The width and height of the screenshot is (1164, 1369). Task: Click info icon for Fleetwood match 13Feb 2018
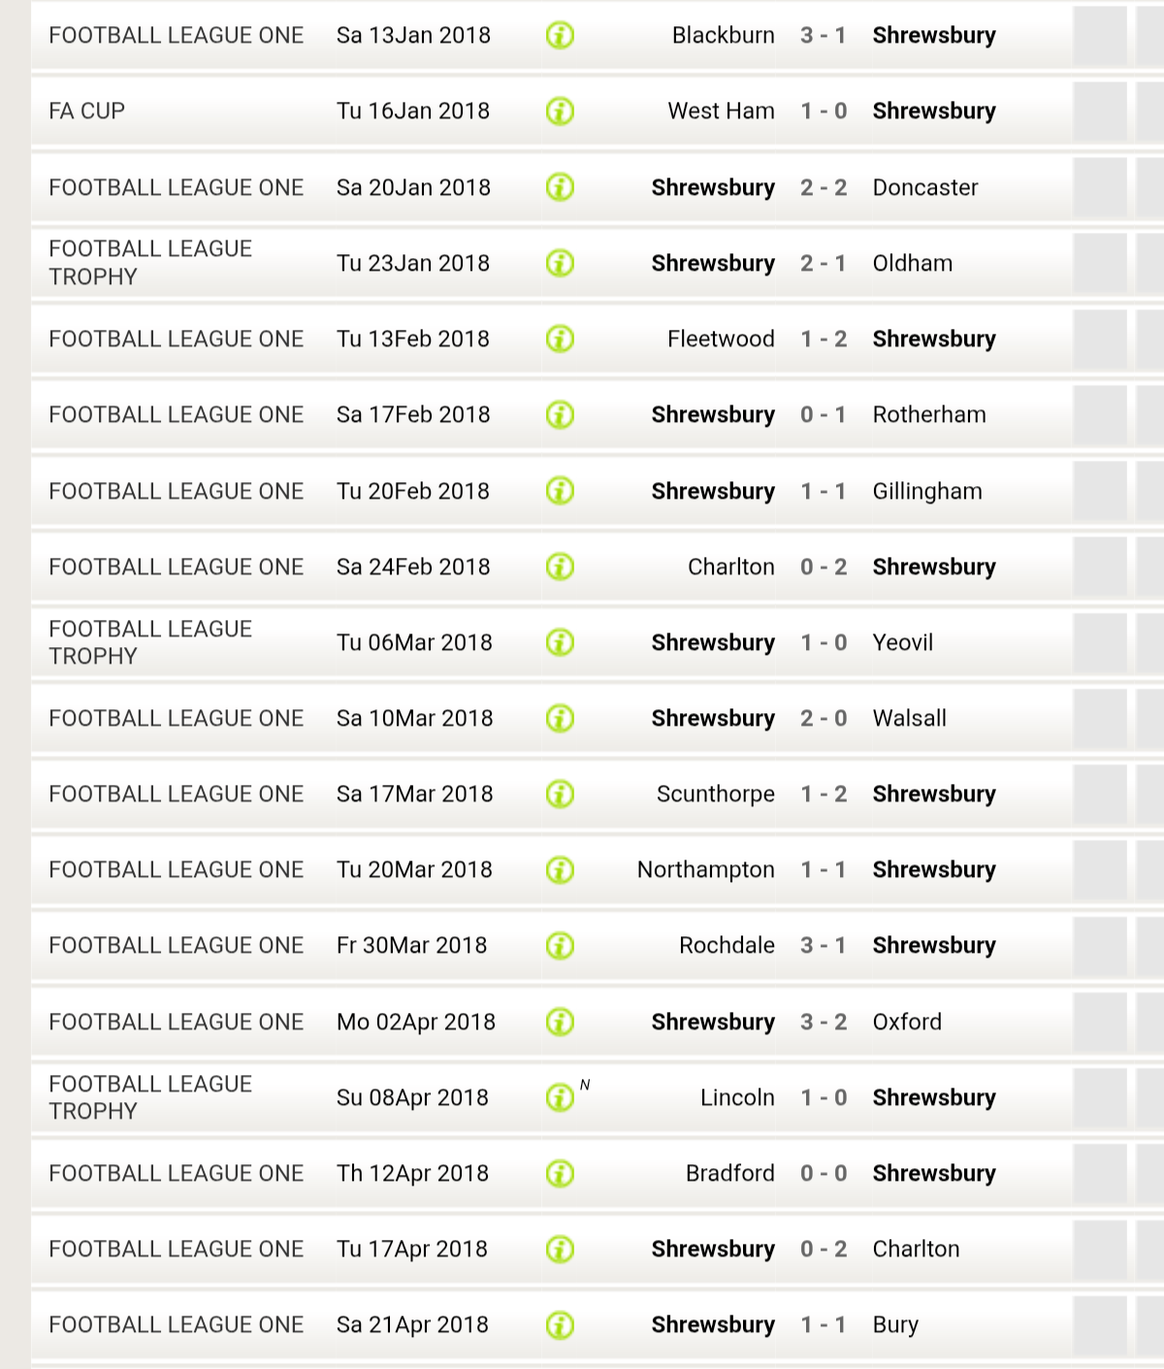coord(560,339)
